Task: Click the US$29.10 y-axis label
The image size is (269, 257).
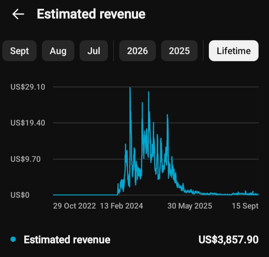Action: [x=28, y=87]
